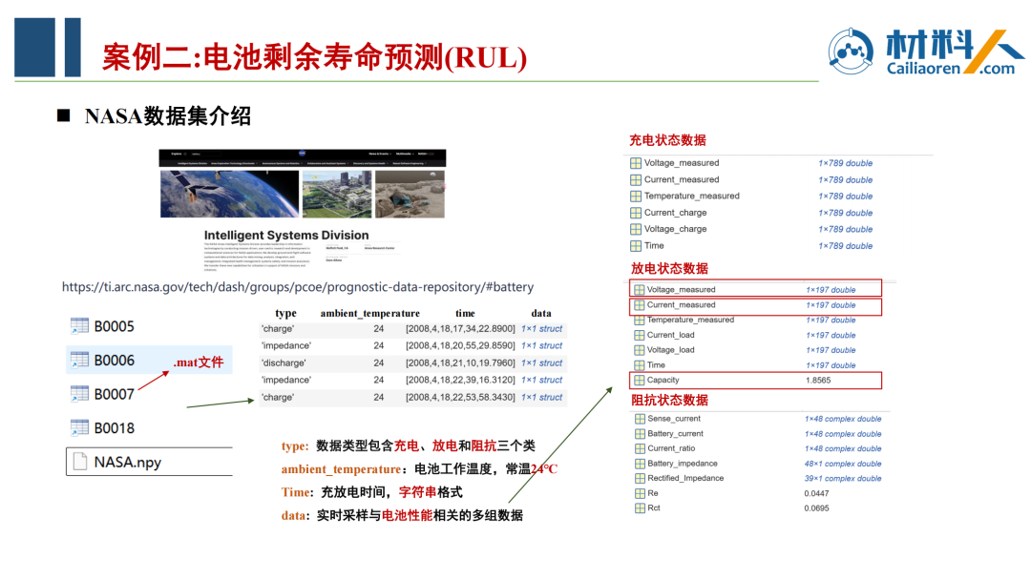Open the NASA prognostic data repository URL
The image size is (1031, 580).
tap(298, 287)
